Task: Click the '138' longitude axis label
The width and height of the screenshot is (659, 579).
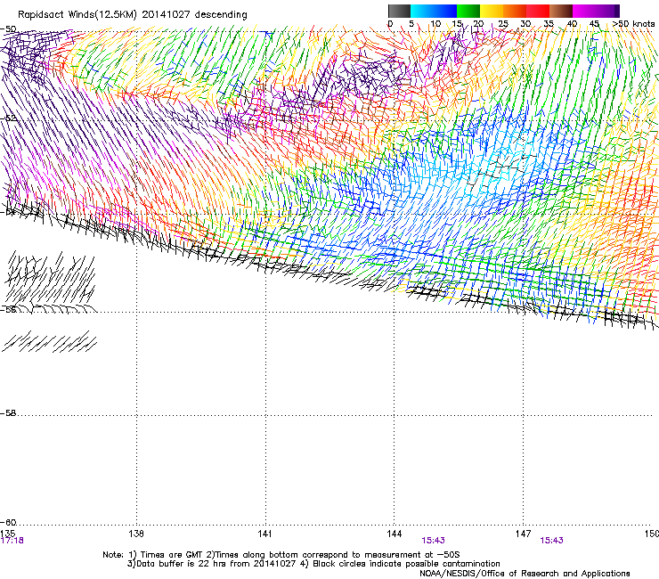Action: point(136,534)
